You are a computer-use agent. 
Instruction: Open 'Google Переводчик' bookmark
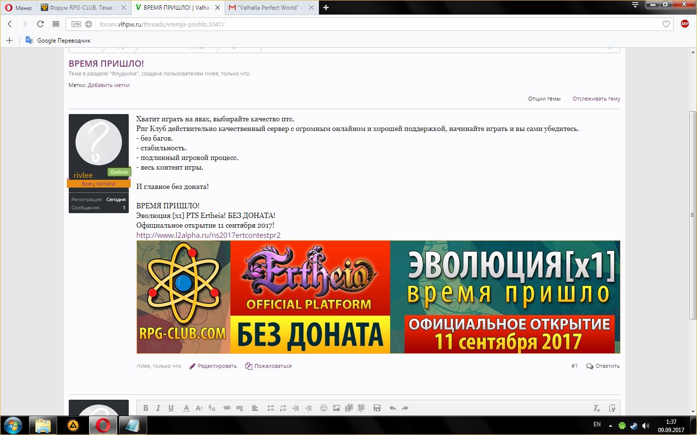point(58,40)
